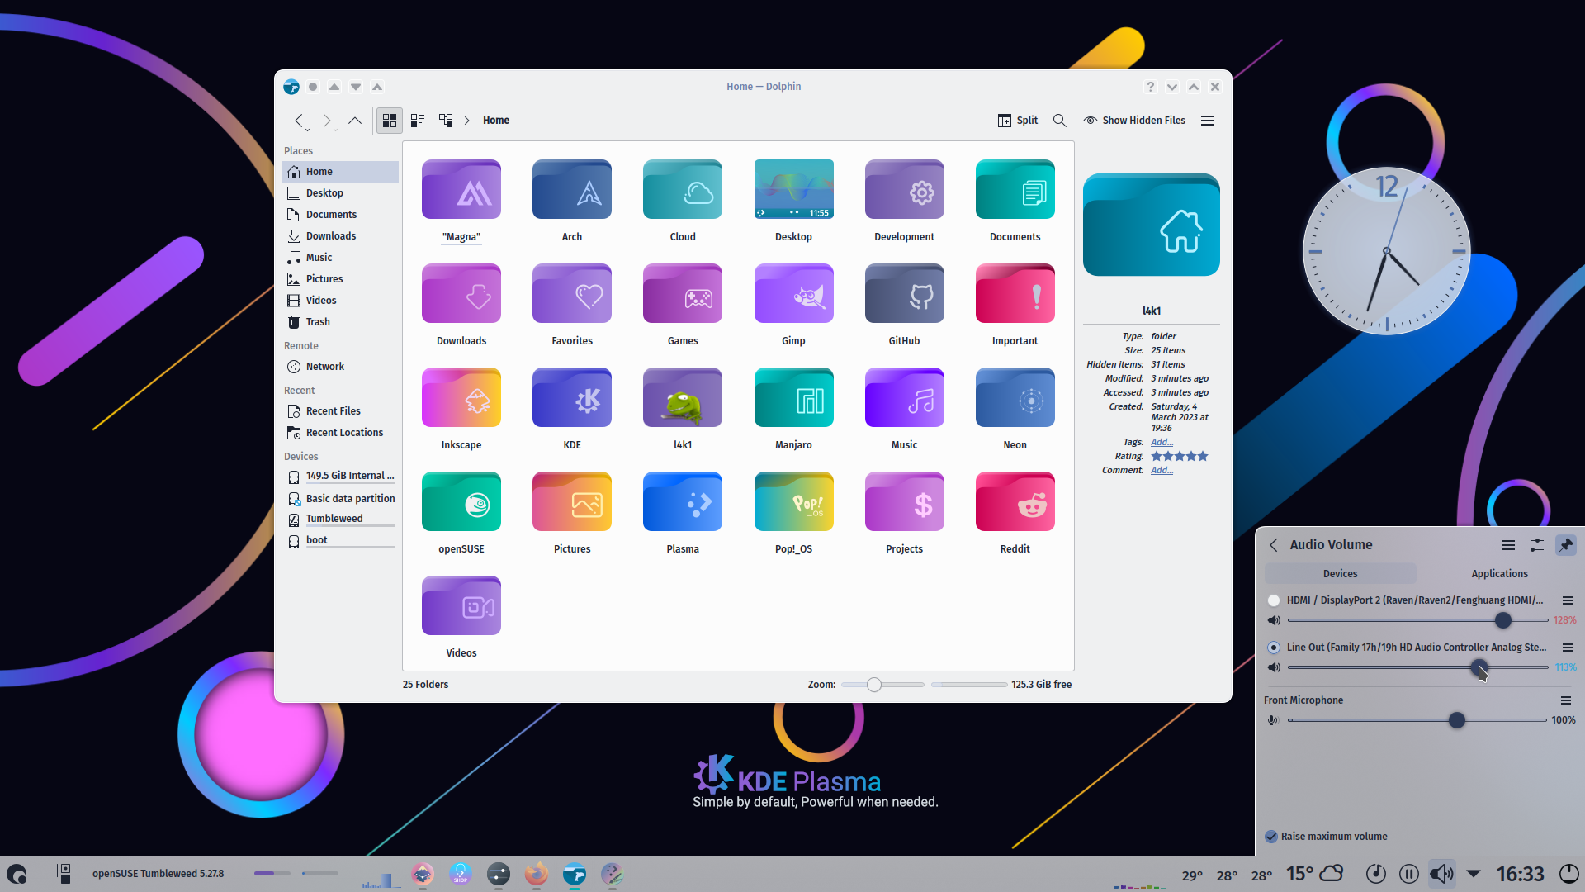Image resolution: width=1585 pixels, height=892 pixels.
Task: Adjust the Dolphin Zoom slider
Action: pyautogui.click(x=882, y=685)
